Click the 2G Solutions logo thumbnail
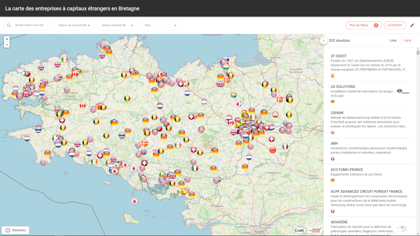 click(x=403, y=92)
